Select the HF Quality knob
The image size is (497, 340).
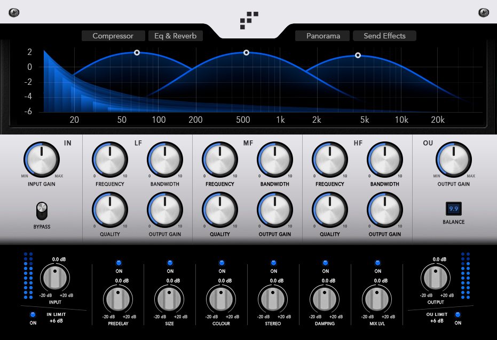pyautogui.click(x=329, y=210)
